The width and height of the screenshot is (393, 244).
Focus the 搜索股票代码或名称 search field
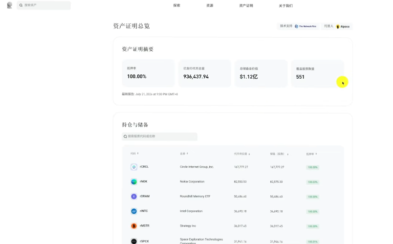point(160,136)
